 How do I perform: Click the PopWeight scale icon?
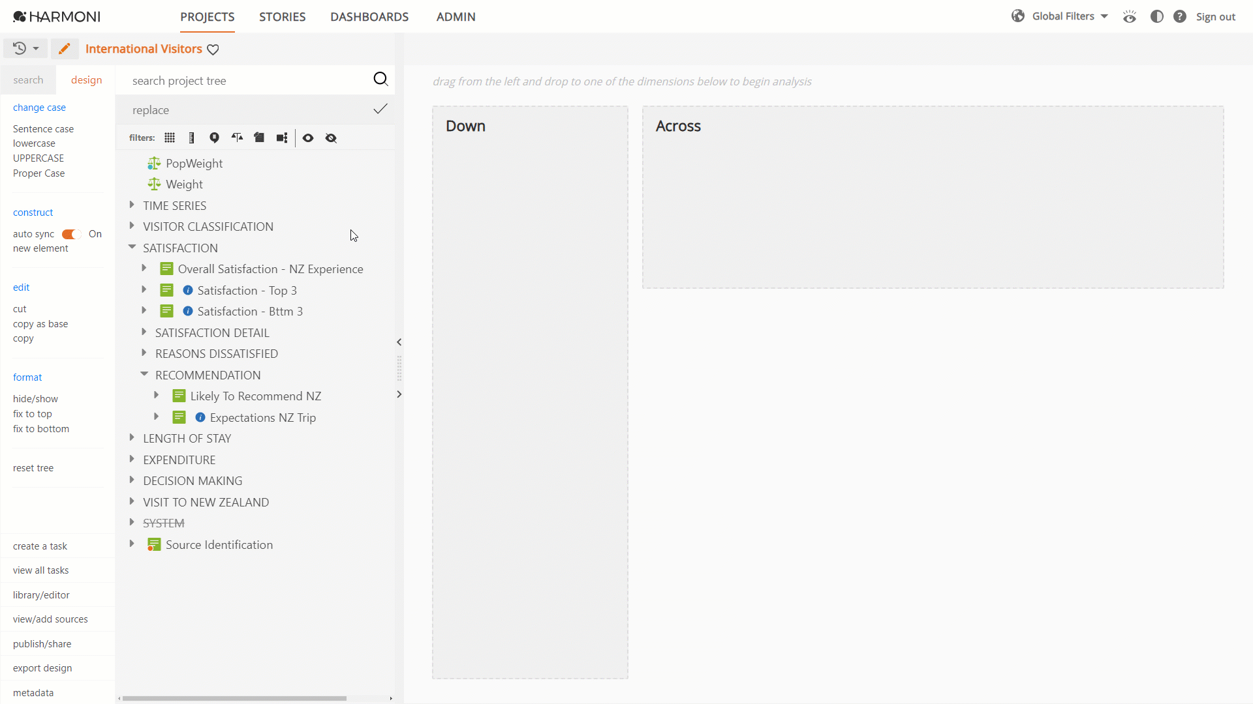(154, 163)
